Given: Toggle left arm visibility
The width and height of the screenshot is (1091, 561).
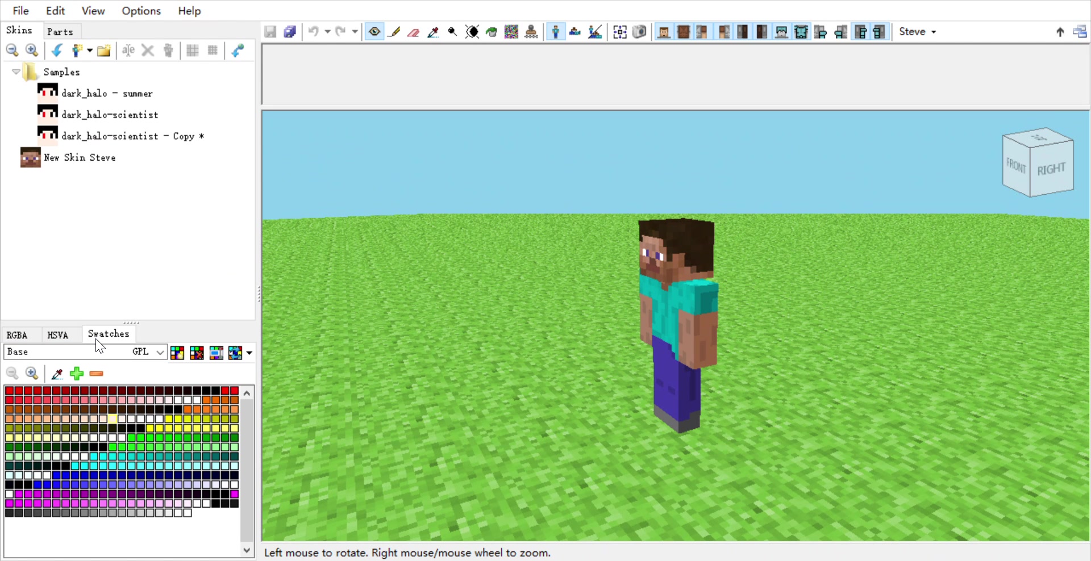Looking at the screenshot, I should [703, 32].
